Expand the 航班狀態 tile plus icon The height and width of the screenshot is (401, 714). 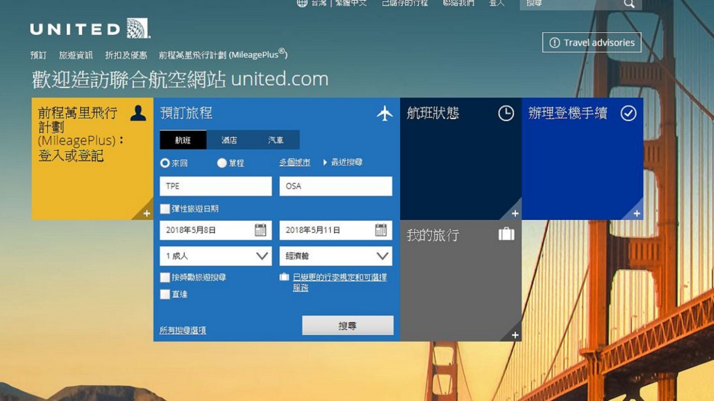point(515,213)
